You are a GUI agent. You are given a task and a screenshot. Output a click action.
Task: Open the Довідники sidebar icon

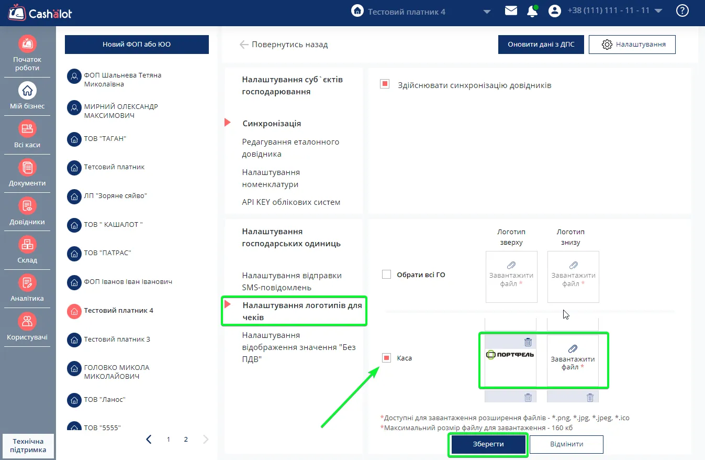(27, 206)
